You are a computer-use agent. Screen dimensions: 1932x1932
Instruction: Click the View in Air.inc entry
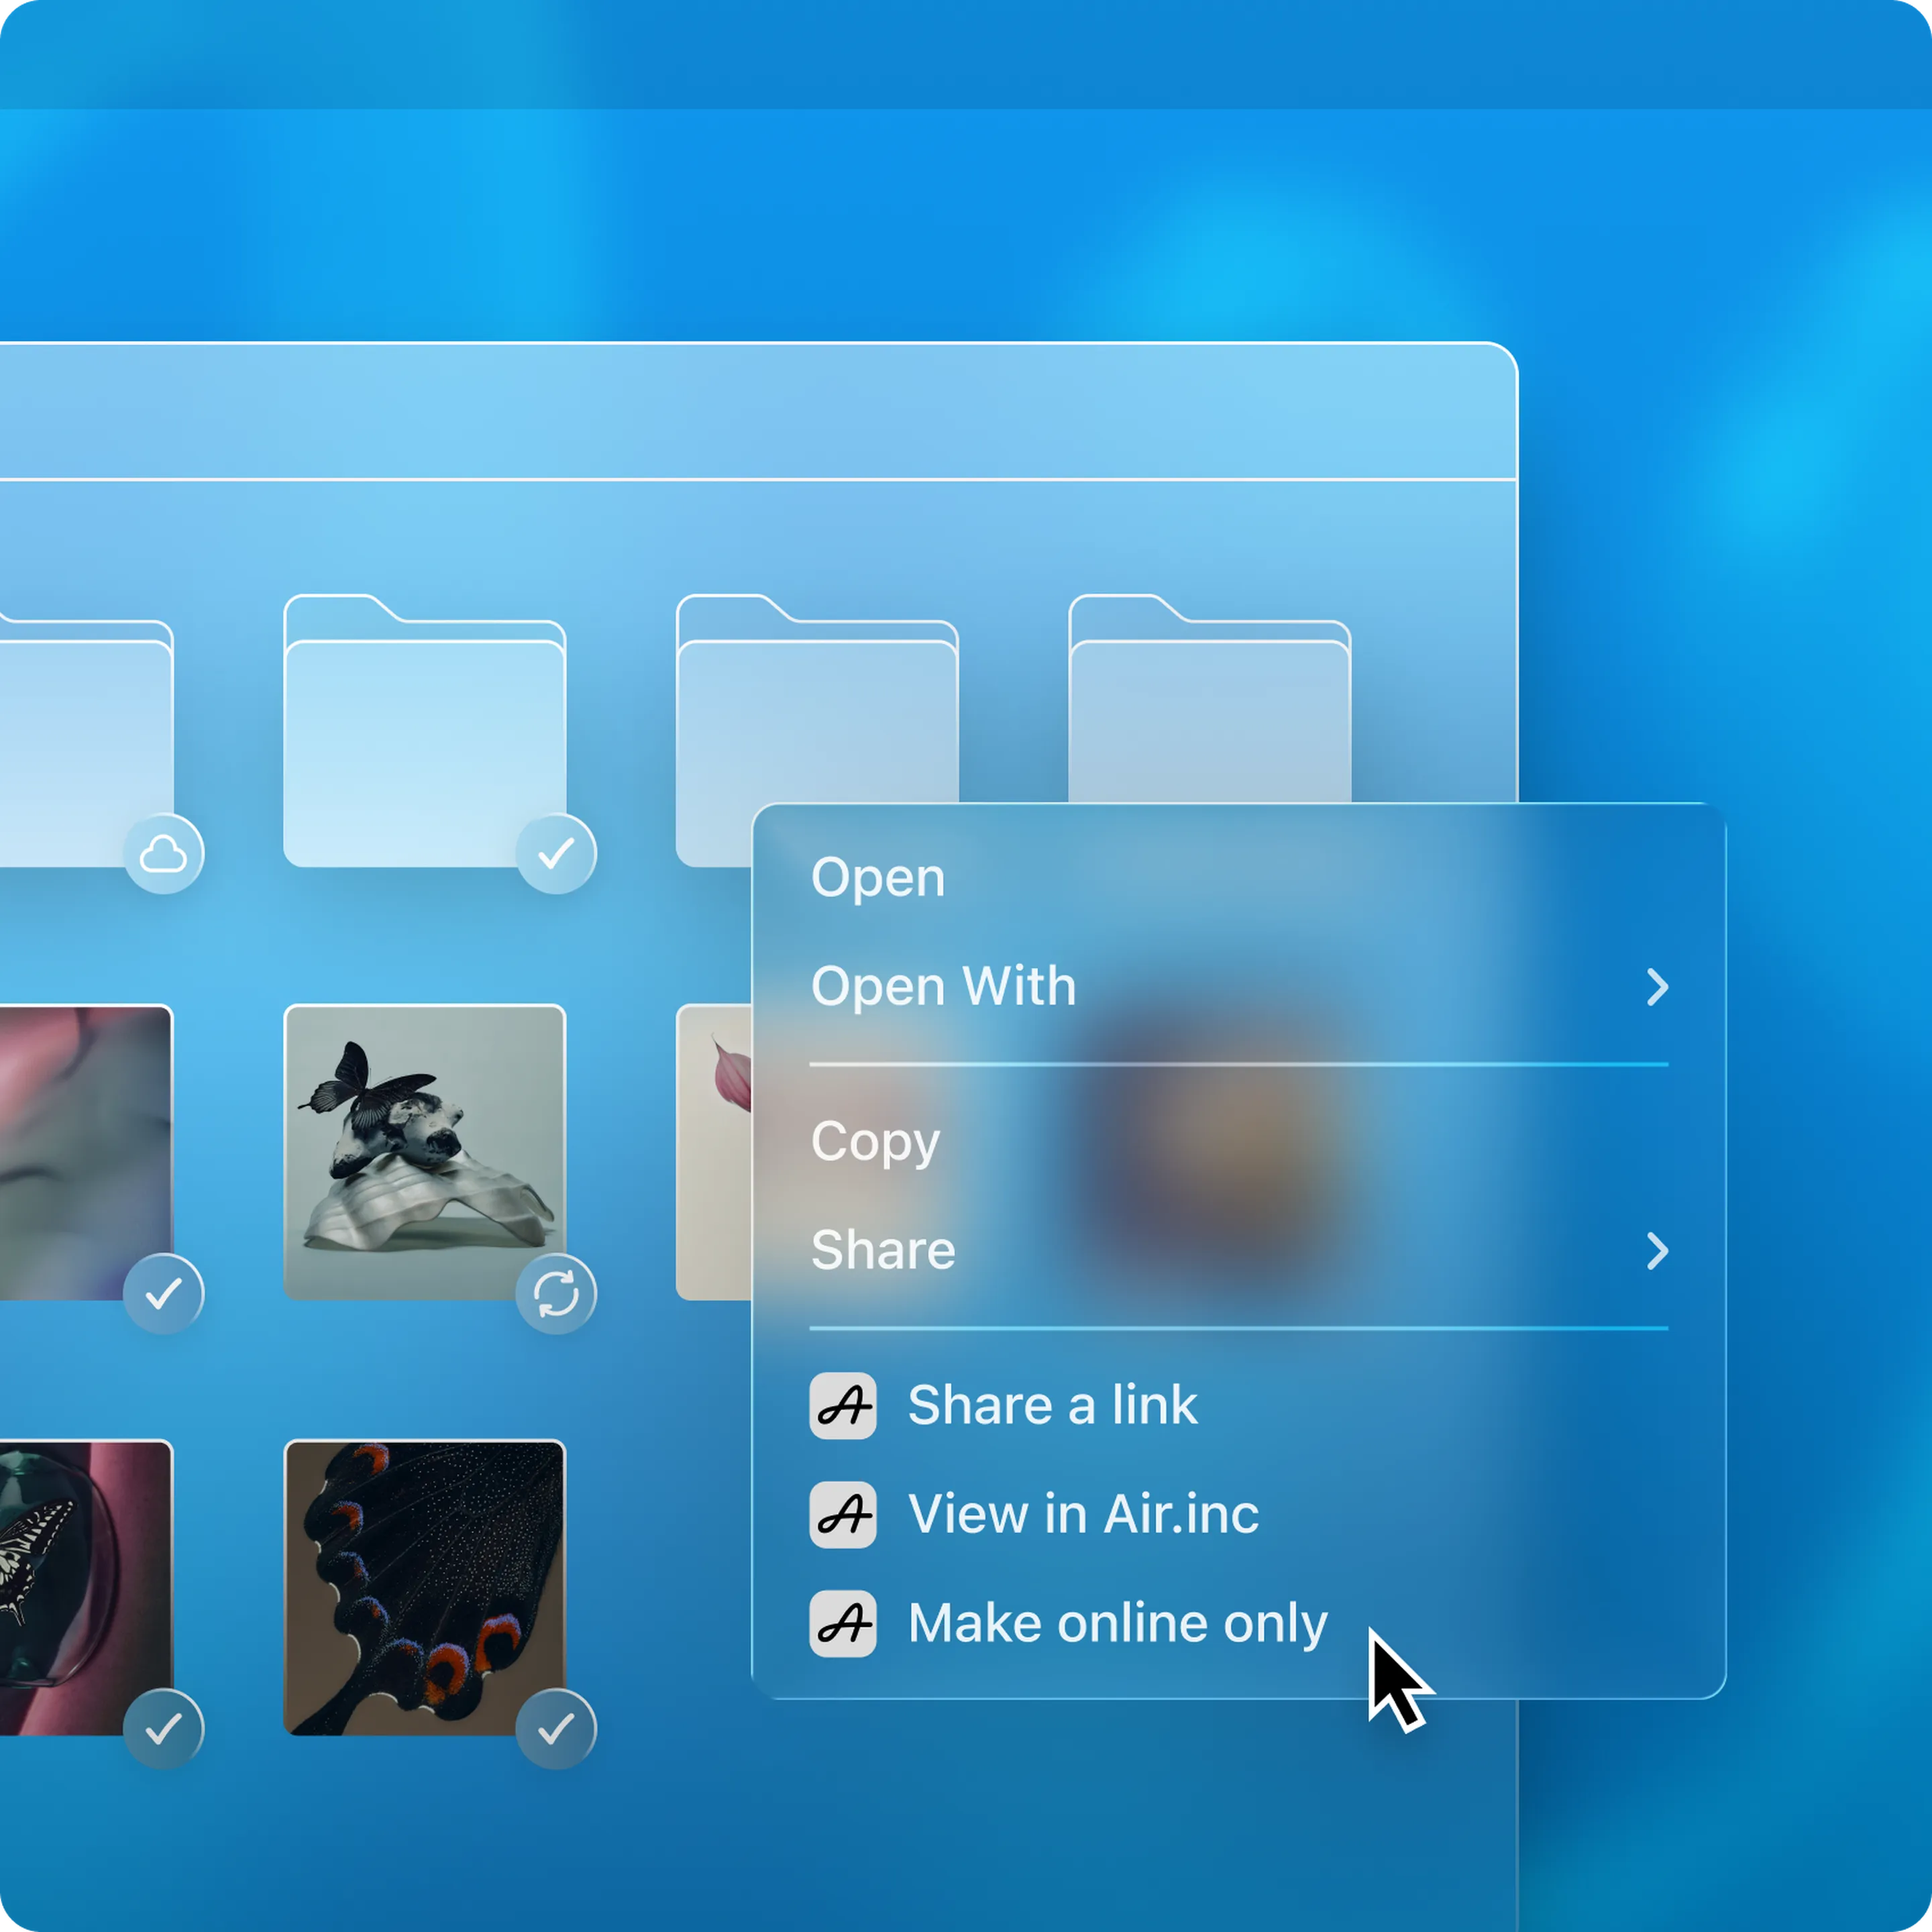point(1083,1514)
